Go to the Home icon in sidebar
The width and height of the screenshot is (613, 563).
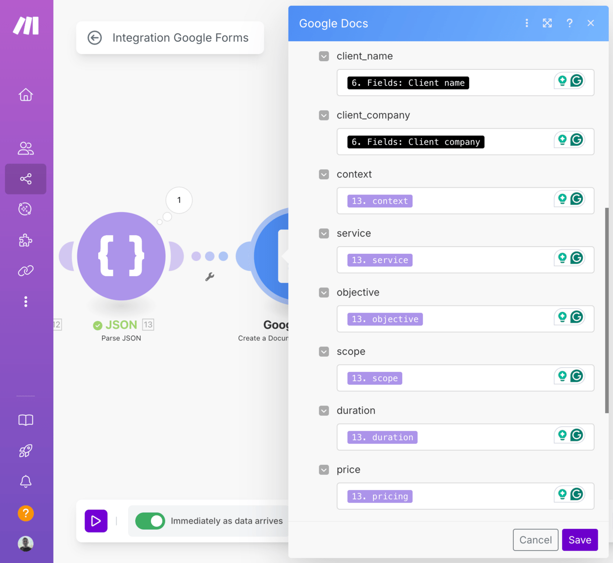coord(26,95)
